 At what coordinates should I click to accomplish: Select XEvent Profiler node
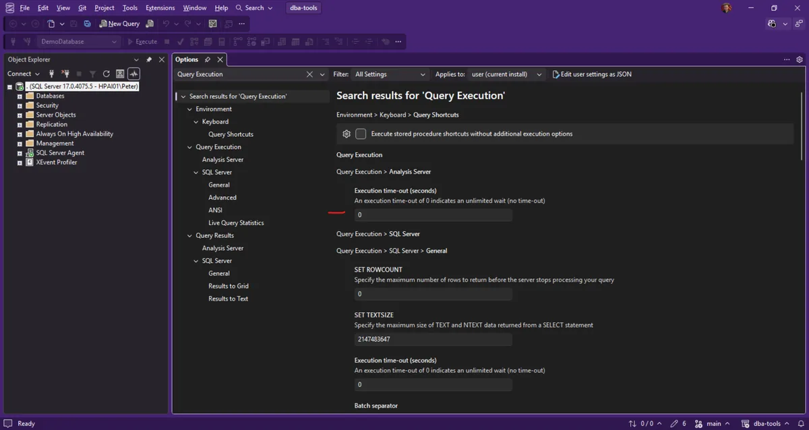click(x=57, y=162)
